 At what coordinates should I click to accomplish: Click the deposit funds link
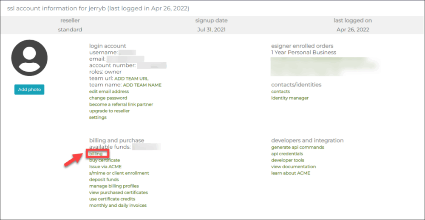click(x=104, y=180)
